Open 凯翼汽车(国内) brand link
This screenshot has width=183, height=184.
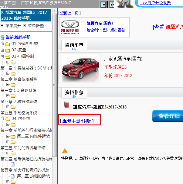point(100,23)
